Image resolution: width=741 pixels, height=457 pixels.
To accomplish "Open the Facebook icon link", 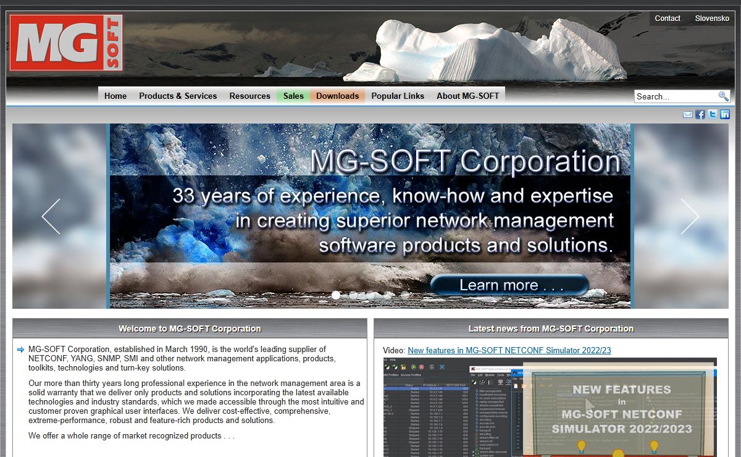I will tap(700, 114).
